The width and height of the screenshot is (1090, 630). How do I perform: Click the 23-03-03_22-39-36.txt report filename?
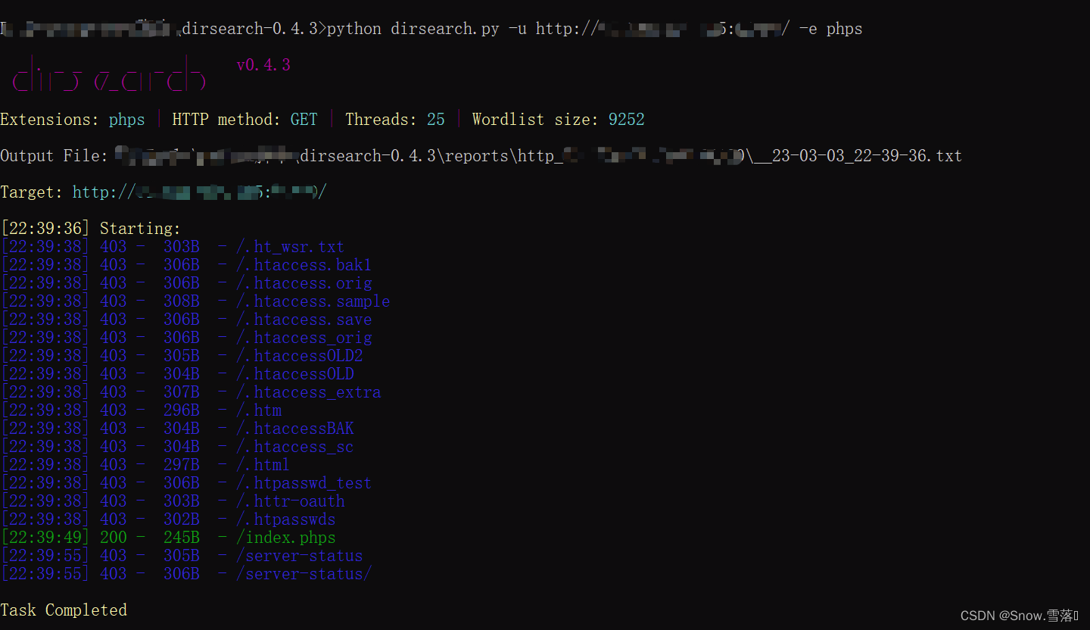point(867,156)
